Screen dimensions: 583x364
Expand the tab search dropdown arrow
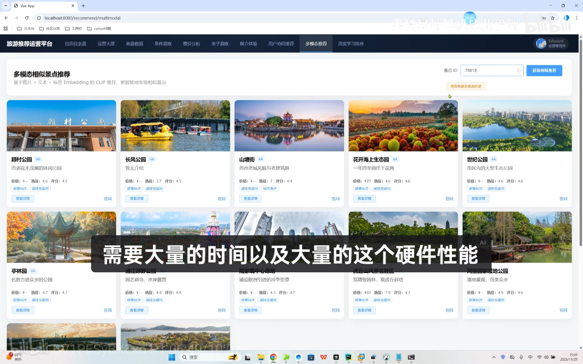pyautogui.click(x=6, y=6)
